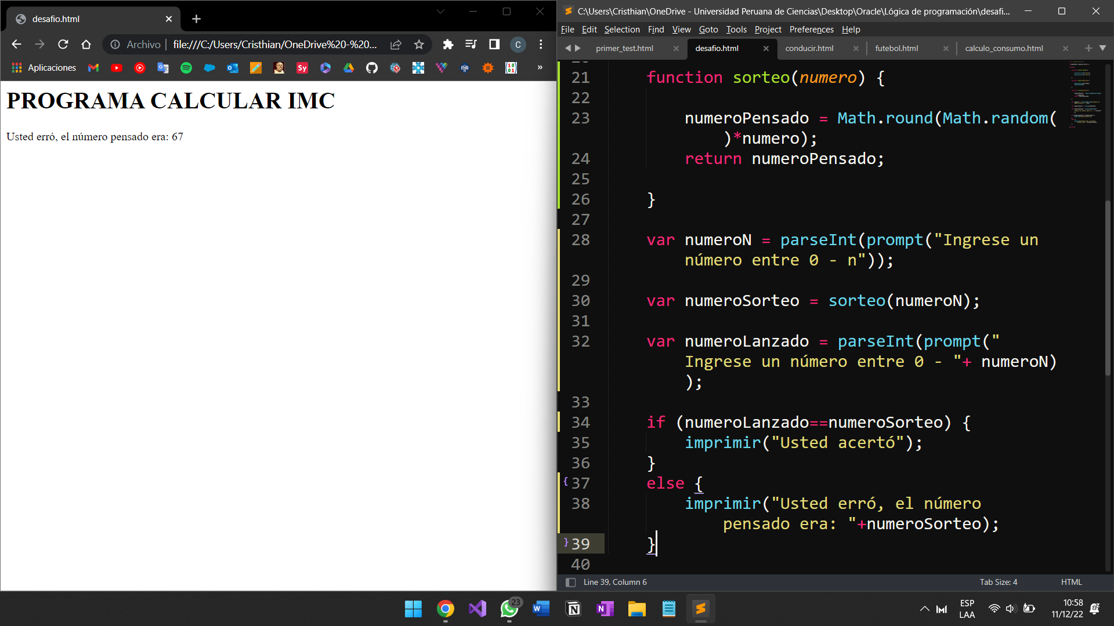Switch to conducir.html tab
The image size is (1114, 626).
tap(809, 48)
